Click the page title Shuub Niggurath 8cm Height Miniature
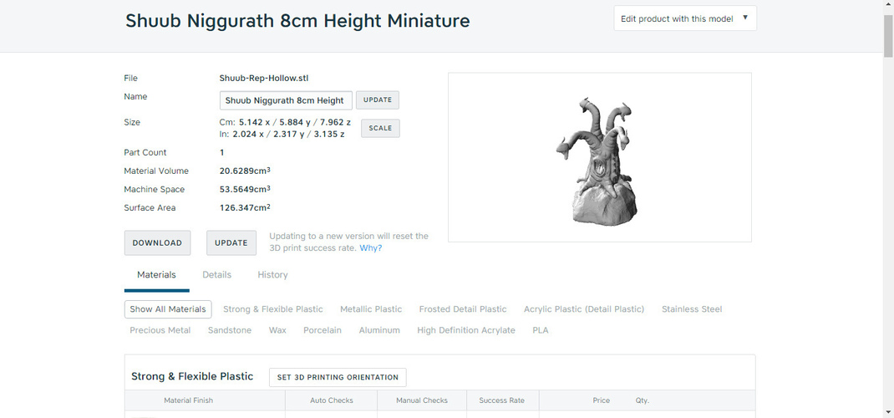Screen dimensions: 894x418 point(297,21)
